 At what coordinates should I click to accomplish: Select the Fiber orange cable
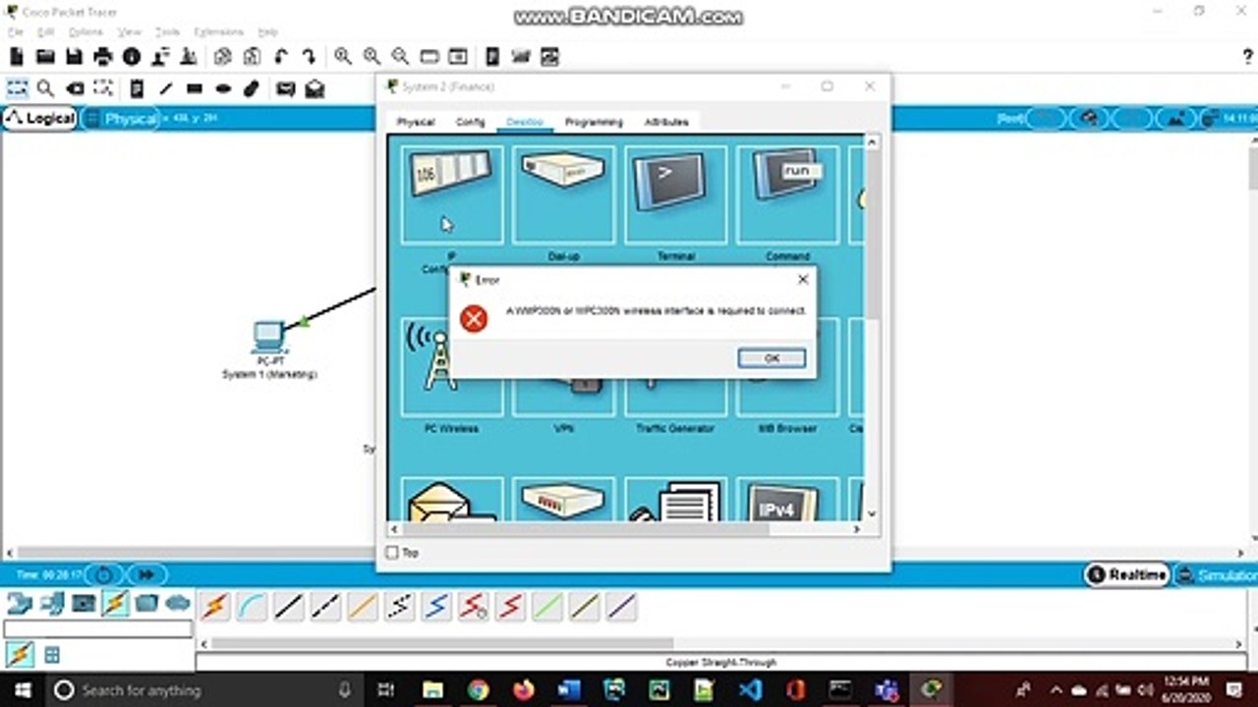coord(363,607)
